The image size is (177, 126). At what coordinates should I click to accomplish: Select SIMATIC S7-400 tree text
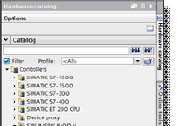(48, 101)
